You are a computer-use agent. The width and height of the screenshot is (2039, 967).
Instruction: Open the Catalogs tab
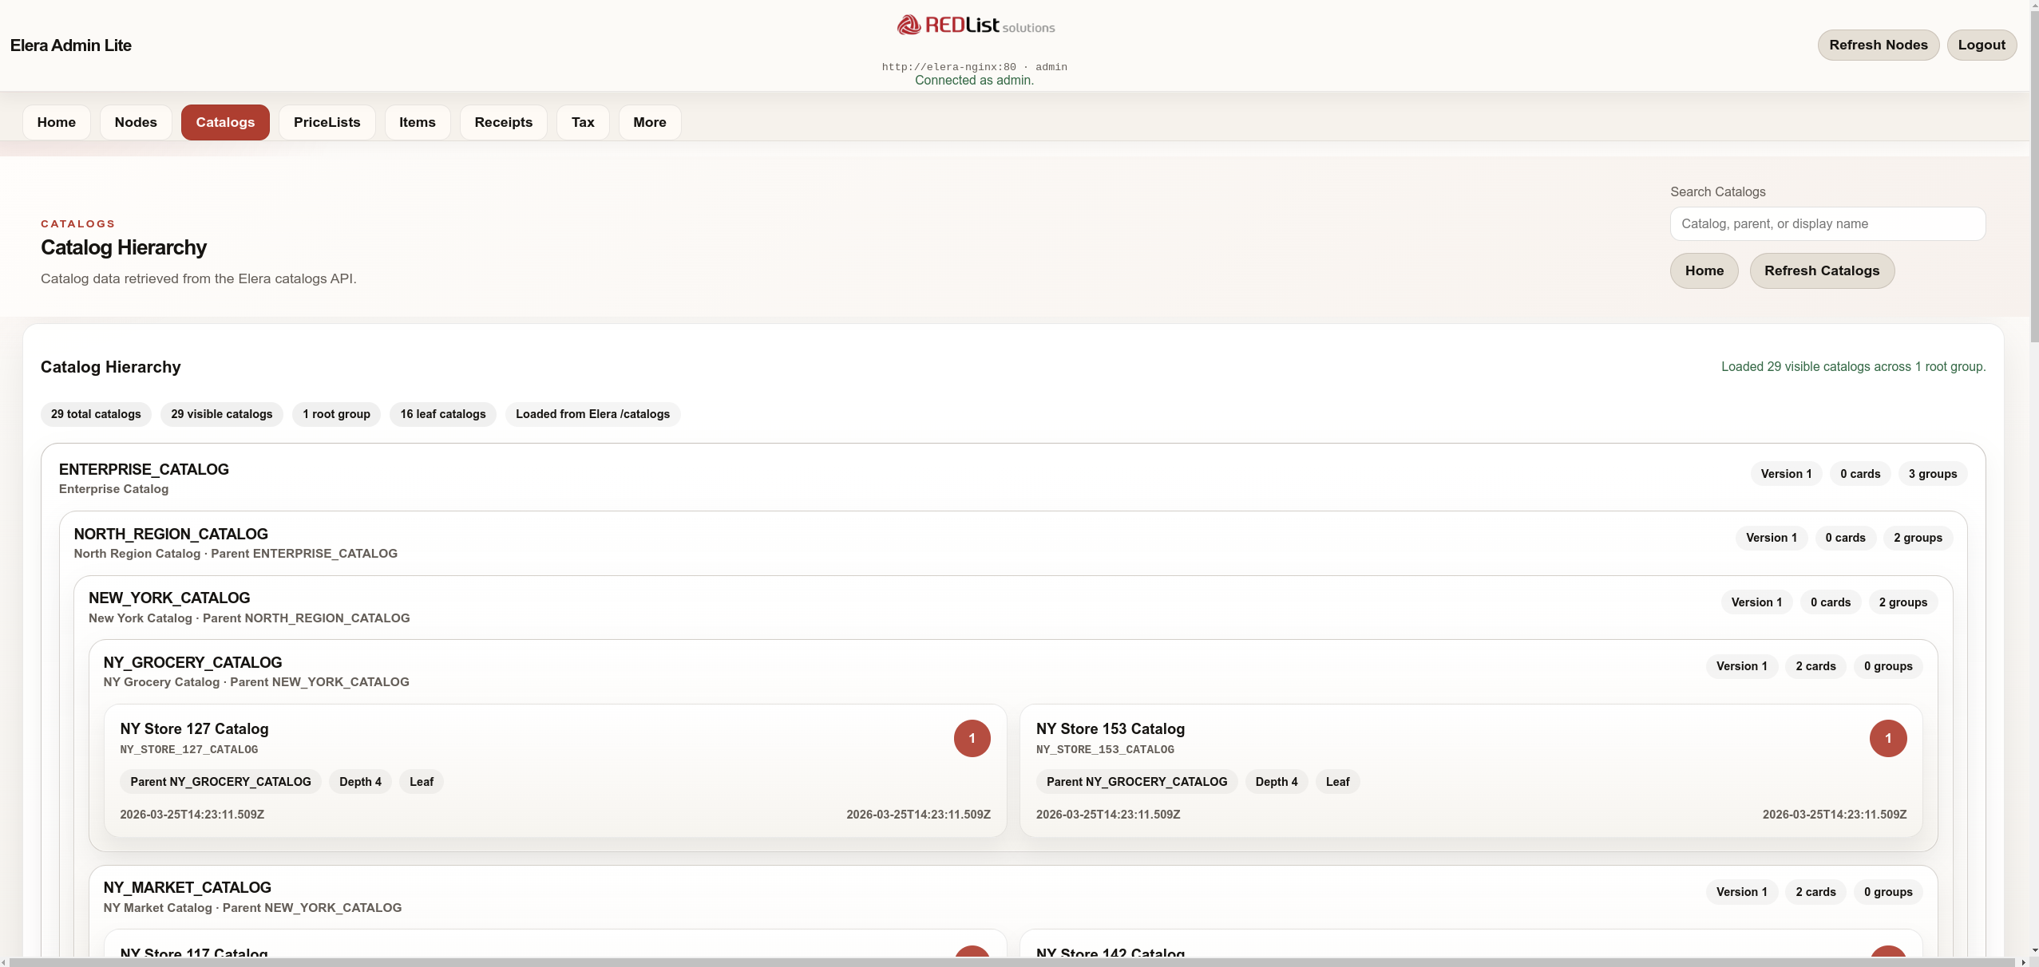click(225, 122)
